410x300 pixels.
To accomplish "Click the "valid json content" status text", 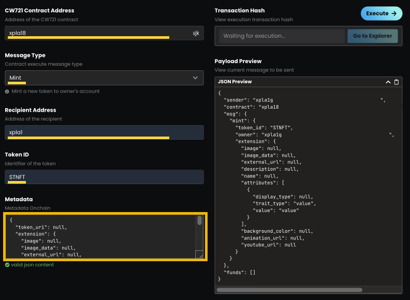I will [x=32, y=265].
